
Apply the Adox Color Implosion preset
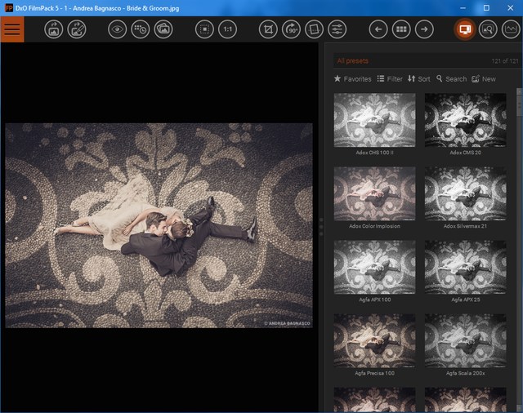coord(374,194)
